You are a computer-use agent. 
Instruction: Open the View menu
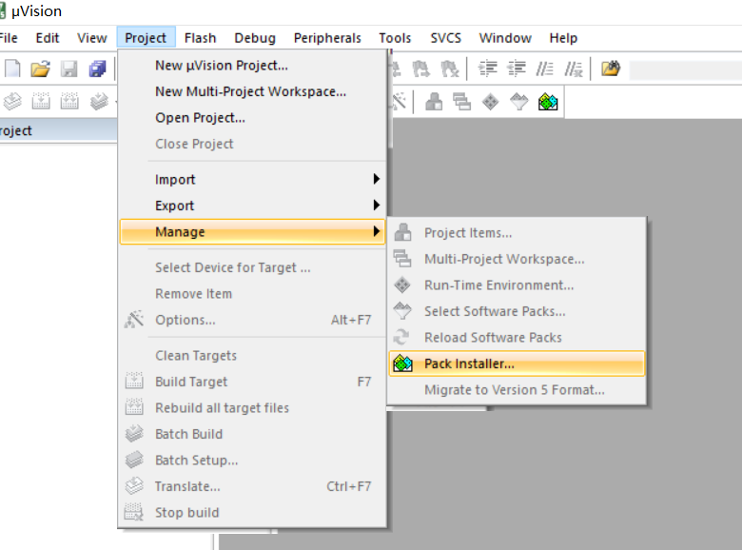click(92, 38)
